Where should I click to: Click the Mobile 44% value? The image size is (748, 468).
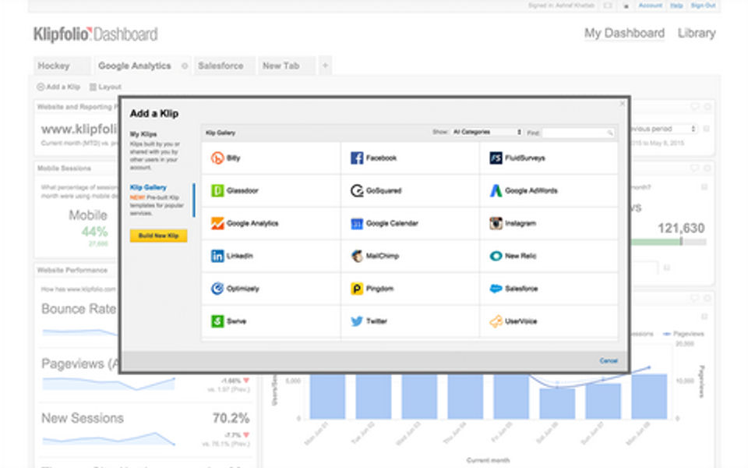(94, 232)
